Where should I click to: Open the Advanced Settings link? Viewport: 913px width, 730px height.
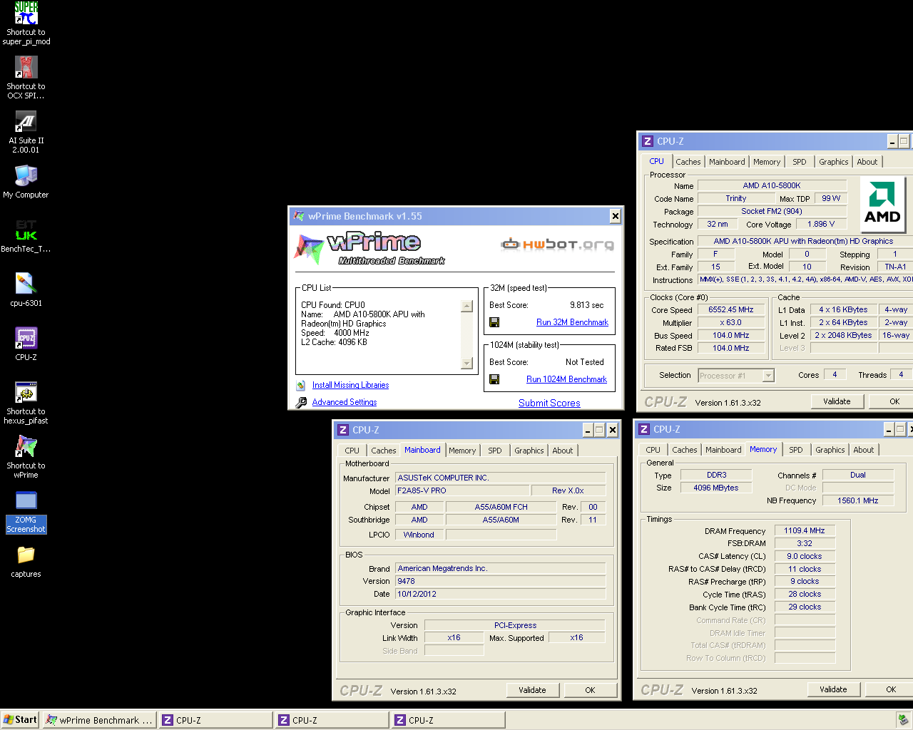coord(345,402)
